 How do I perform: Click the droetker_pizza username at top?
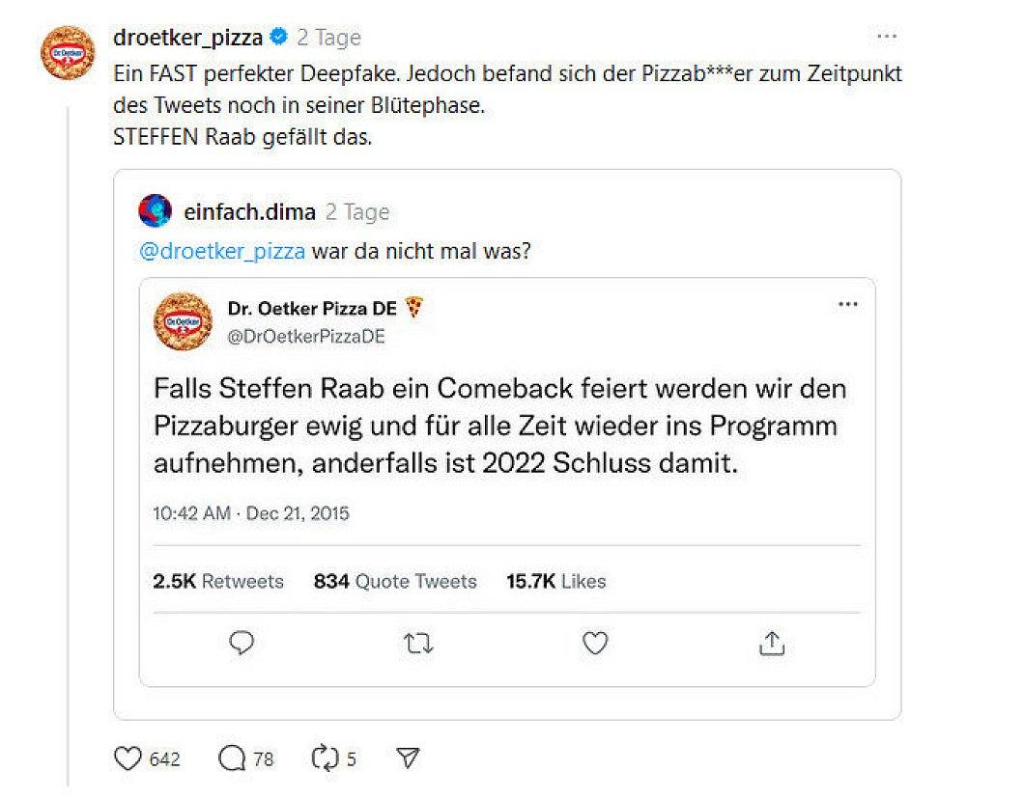point(188,38)
